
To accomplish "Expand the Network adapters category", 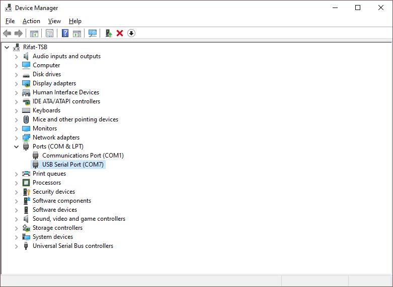I will tap(17, 137).
